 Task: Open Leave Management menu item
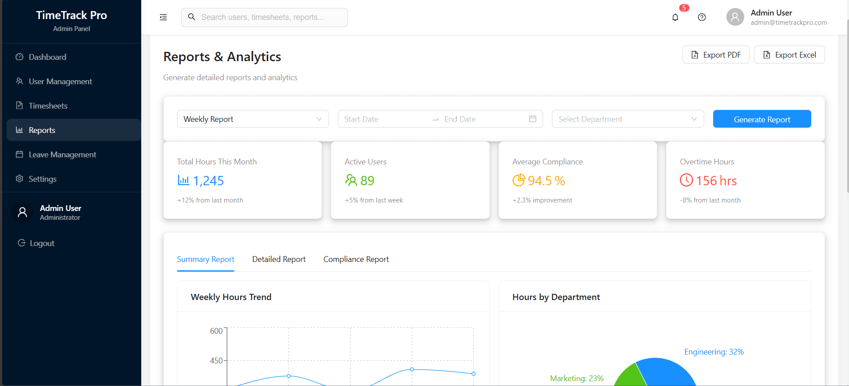tap(74, 154)
